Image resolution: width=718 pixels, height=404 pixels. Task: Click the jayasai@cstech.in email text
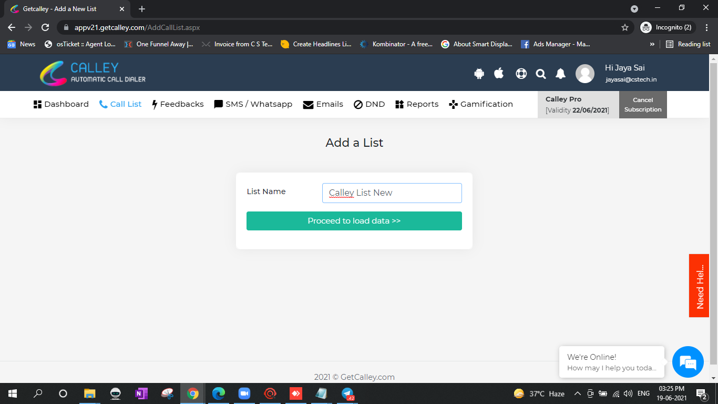pyautogui.click(x=631, y=79)
